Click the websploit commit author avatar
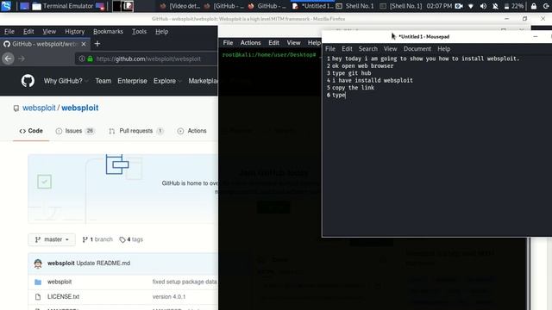 (38, 263)
